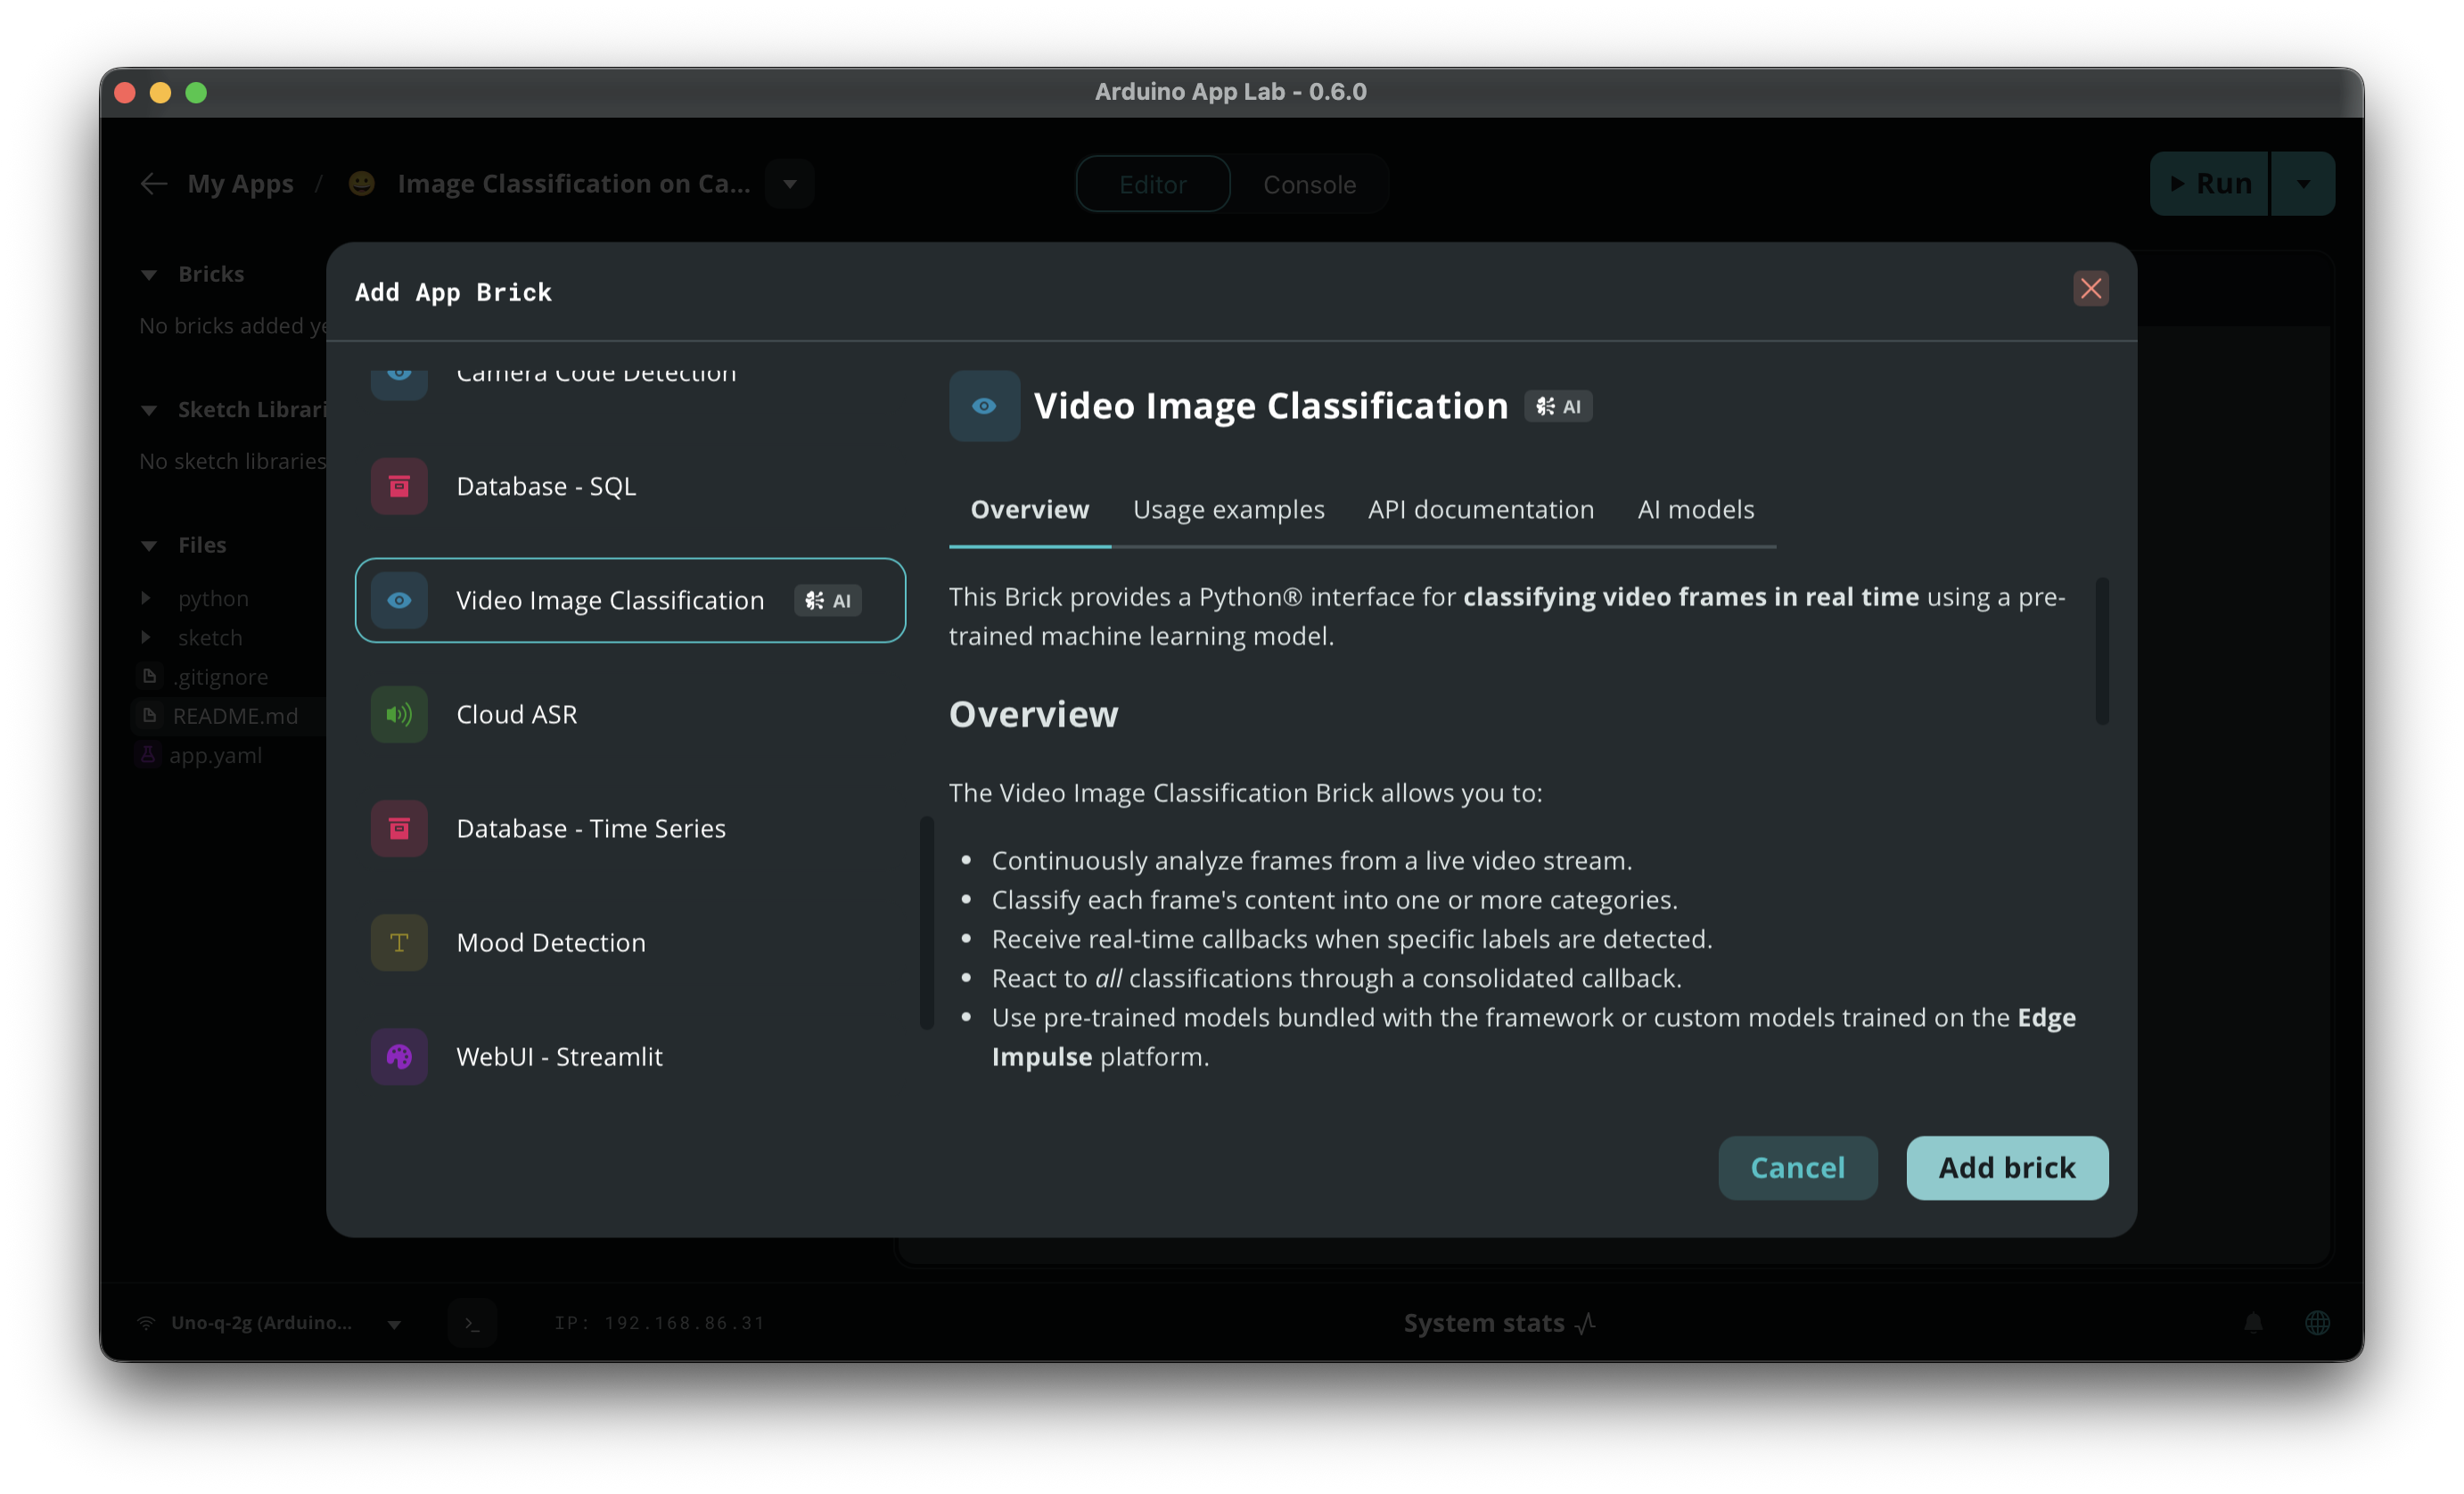Screen dimensions: 2464x1494
Task: Open the Run options dropdown arrow
Action: (x=2303, y=184)
